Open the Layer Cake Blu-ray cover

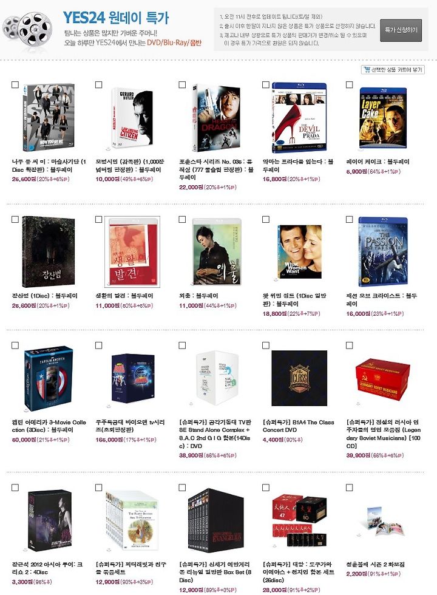383,118
